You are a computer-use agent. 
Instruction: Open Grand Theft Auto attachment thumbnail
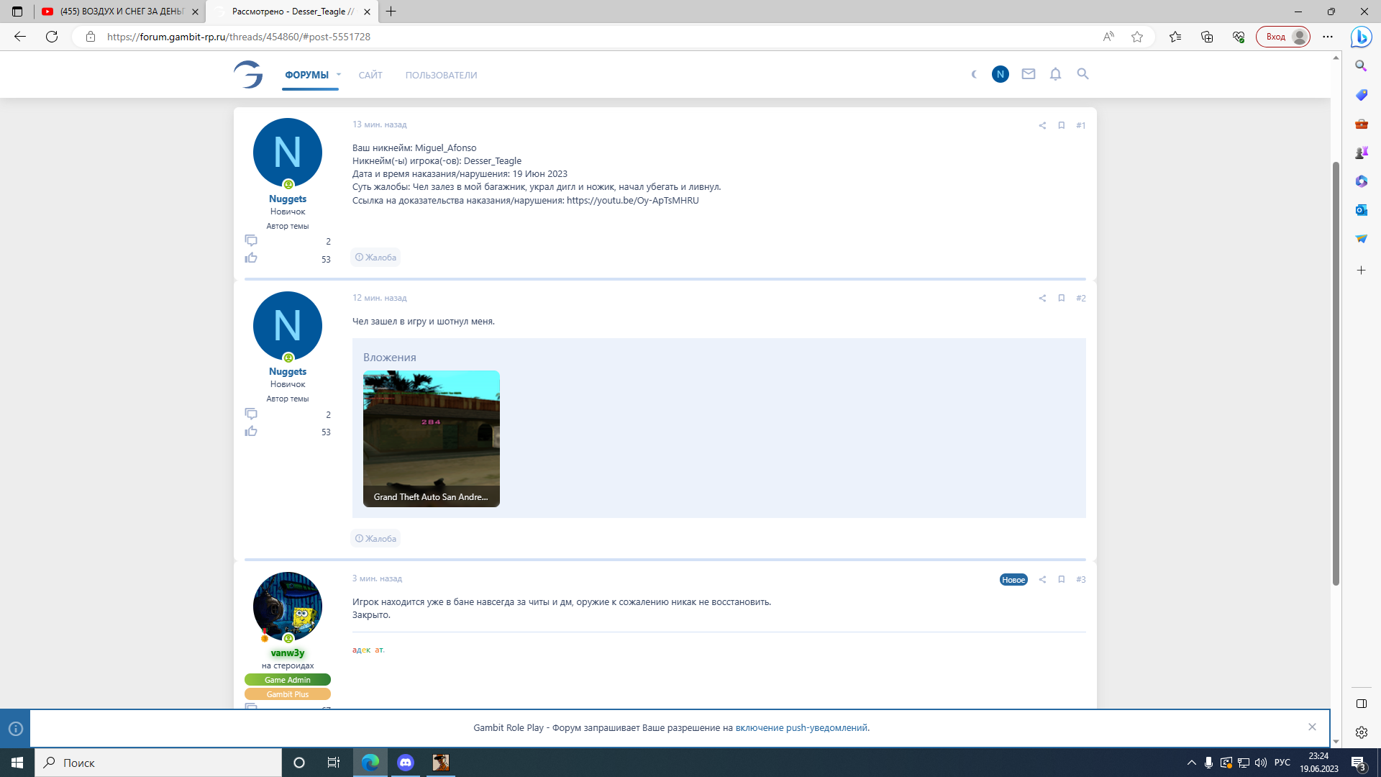point(431,438)
